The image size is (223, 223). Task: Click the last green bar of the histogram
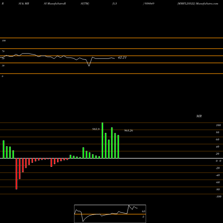[x=118, y=147]
